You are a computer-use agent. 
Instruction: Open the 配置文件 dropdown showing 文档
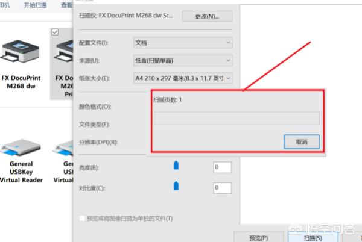click(x=183, y=43)
